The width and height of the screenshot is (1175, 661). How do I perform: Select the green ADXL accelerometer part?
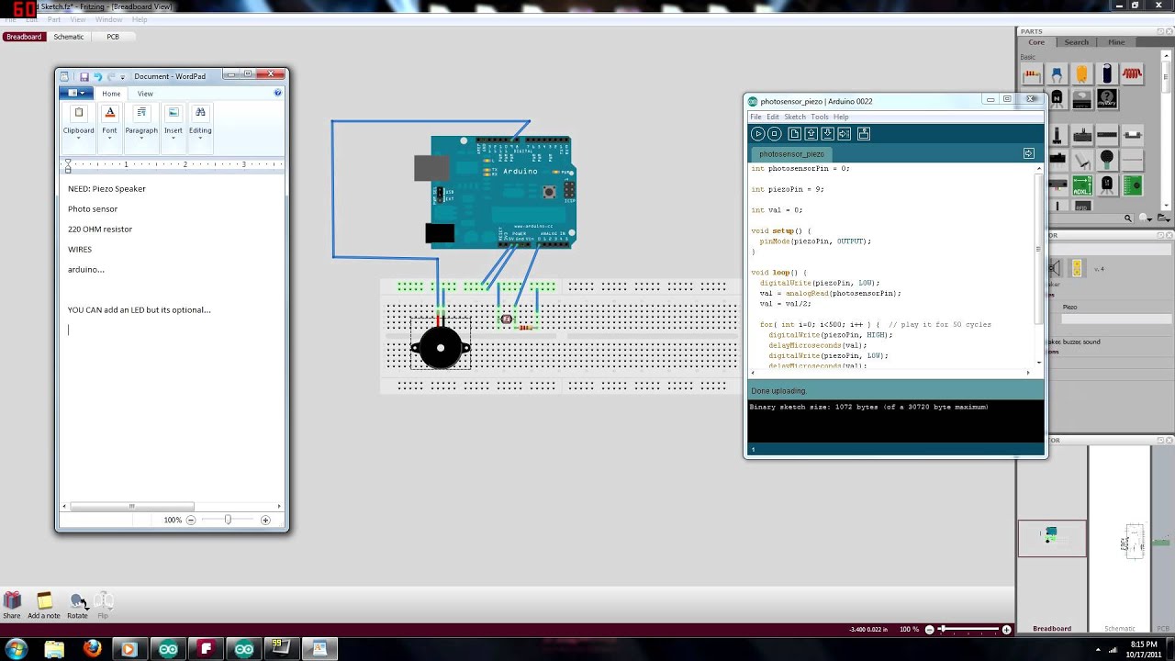[x=1082, y=185]
